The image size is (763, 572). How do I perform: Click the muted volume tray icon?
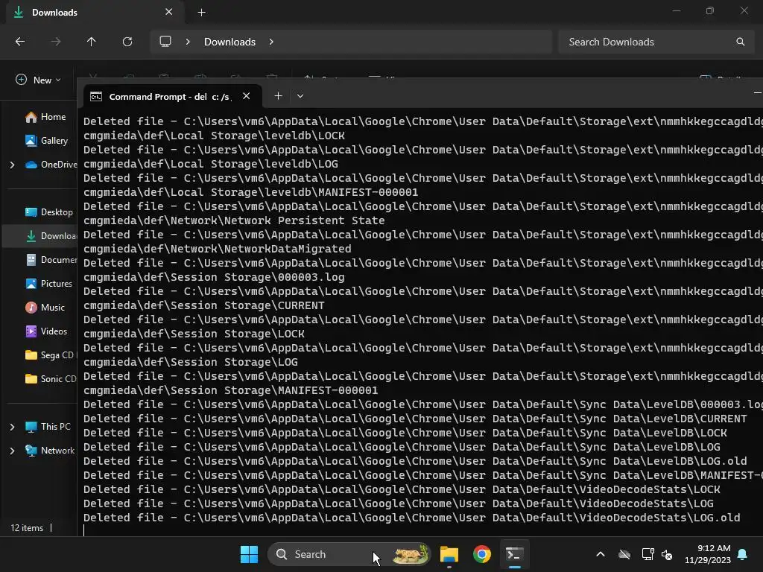[x=667, y=554]
